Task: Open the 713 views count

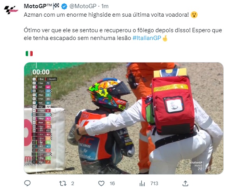Action: pos(154,184)
